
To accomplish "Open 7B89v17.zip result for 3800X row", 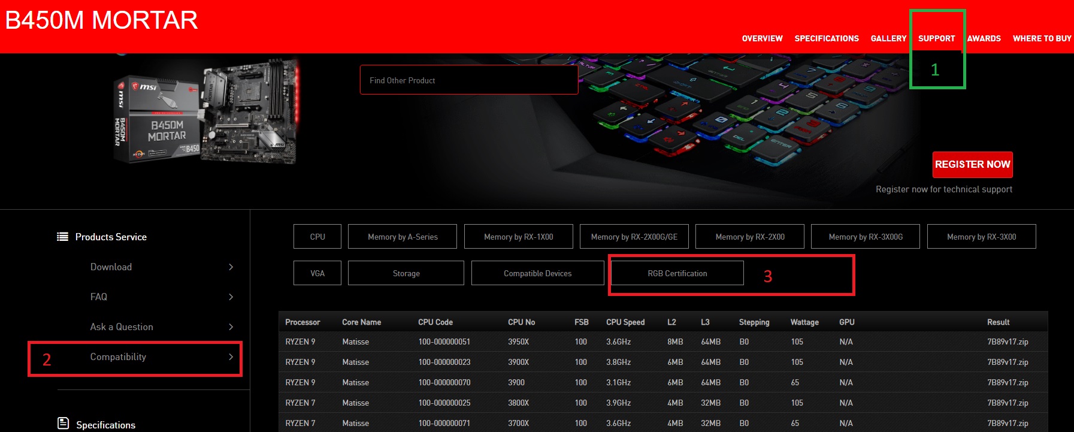I will pos(1008,403).
